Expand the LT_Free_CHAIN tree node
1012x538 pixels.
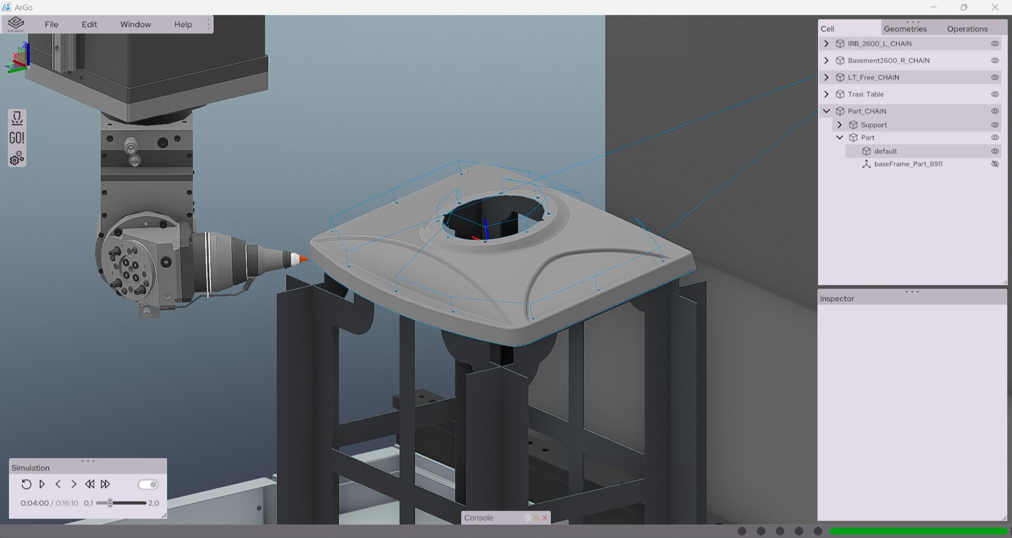tap(826, 78)
